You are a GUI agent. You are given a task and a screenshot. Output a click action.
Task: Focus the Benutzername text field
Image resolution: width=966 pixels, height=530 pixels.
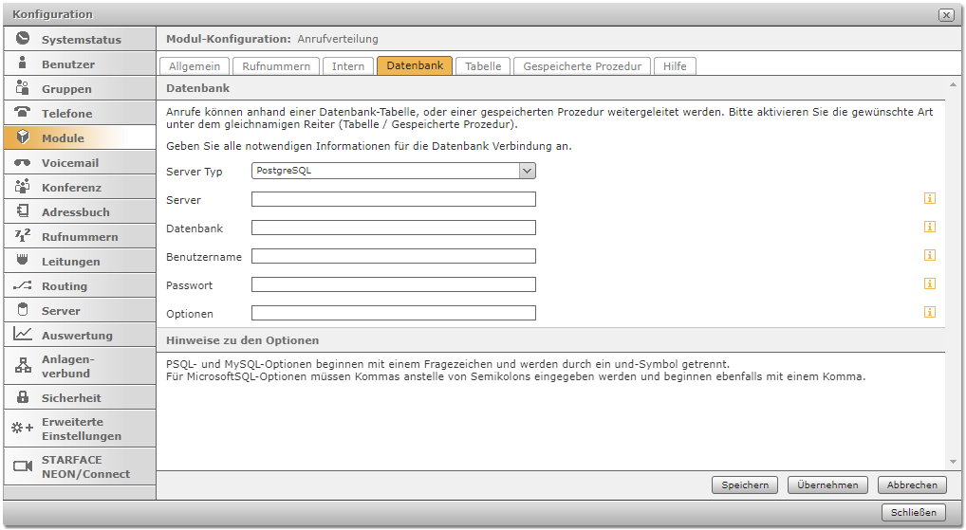point(393,256)
